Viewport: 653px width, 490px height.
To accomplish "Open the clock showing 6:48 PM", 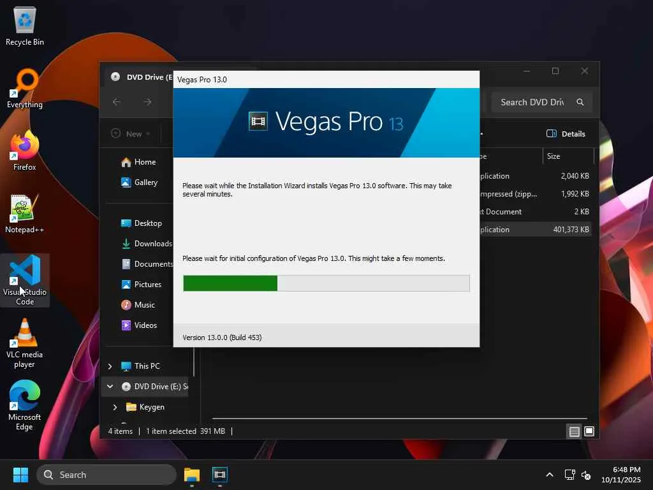I will click(621, 475).
